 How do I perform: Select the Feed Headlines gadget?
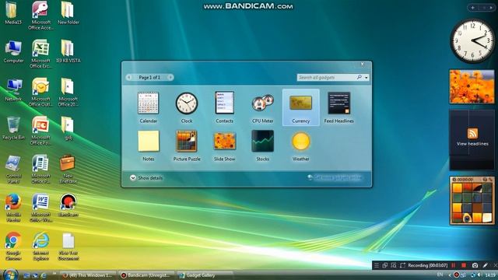[x=339, y=107]
